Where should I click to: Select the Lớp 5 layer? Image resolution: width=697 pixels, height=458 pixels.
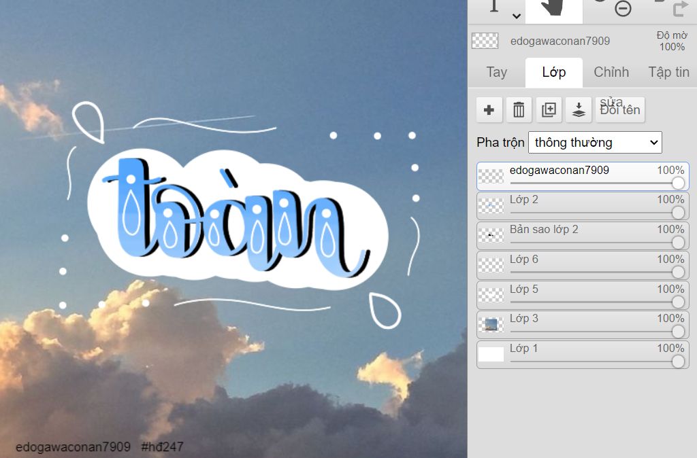click(x=583, y=295)
